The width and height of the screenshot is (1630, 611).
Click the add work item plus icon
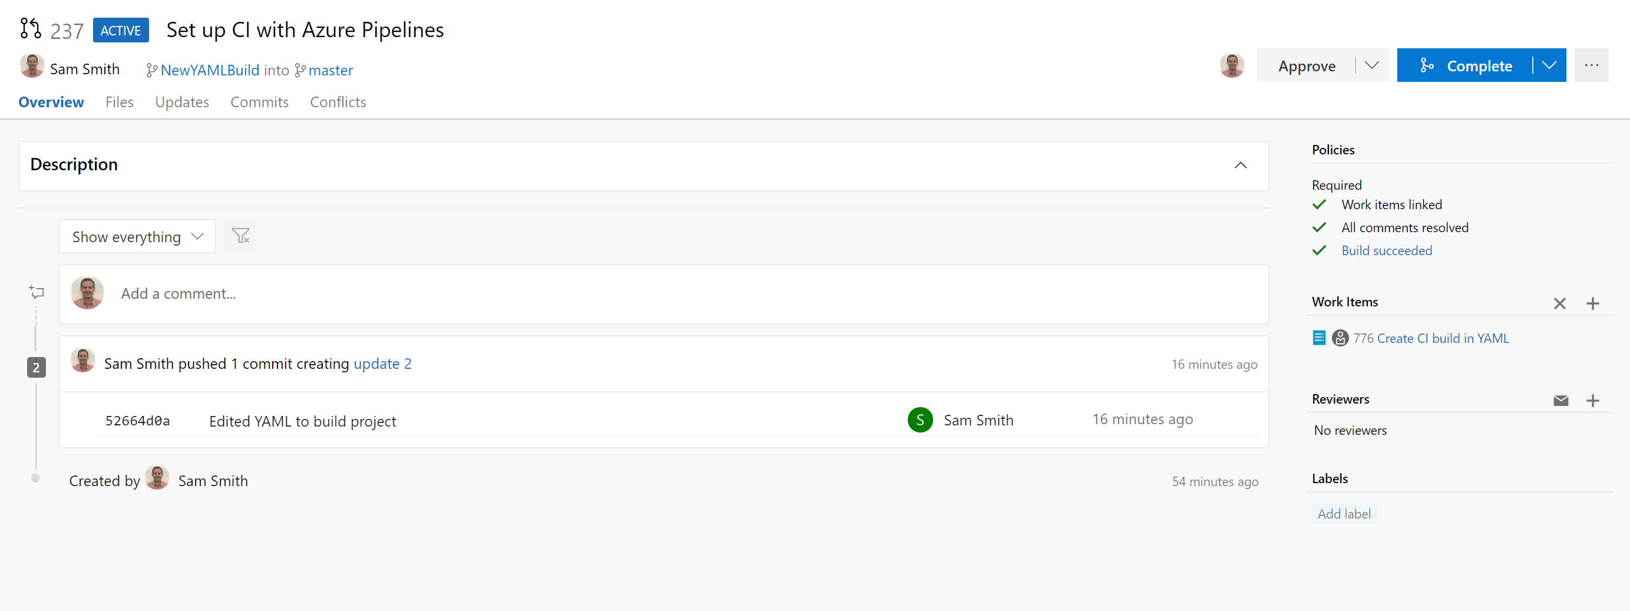click(1592, 303)
